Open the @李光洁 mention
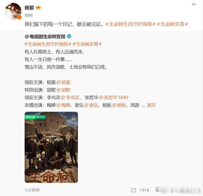203x196 pixels. (70, 97)
